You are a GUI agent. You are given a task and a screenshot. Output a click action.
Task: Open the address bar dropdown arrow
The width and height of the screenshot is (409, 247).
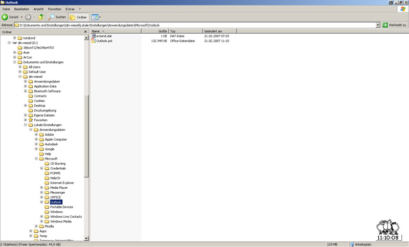(x=378, y=25)
